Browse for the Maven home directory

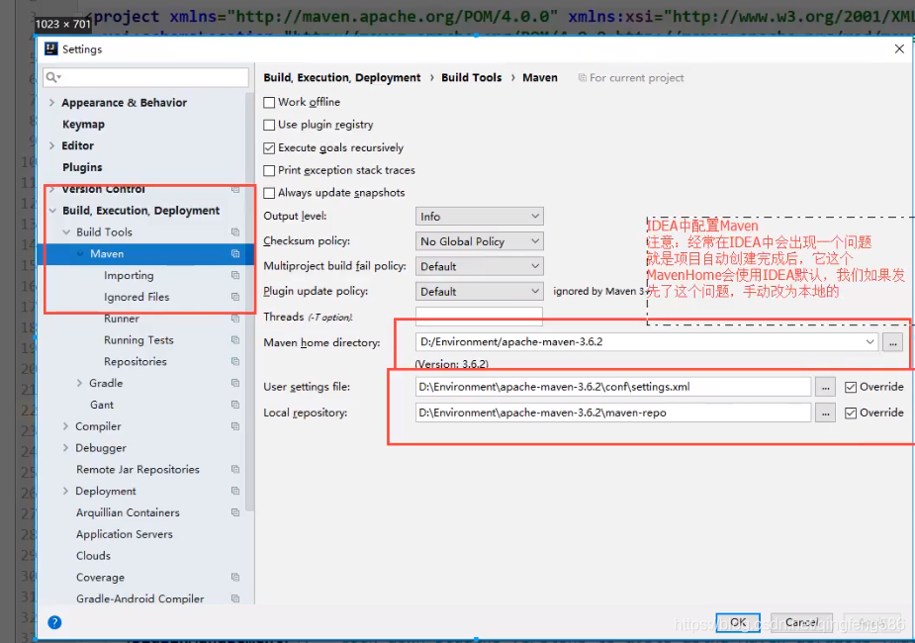coord(892,342)
